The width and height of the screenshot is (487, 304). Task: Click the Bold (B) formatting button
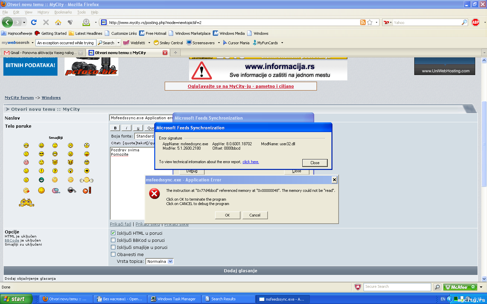click(115, 128)
